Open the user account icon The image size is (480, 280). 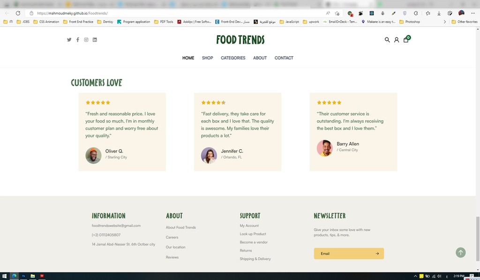[x=397, y=39]
